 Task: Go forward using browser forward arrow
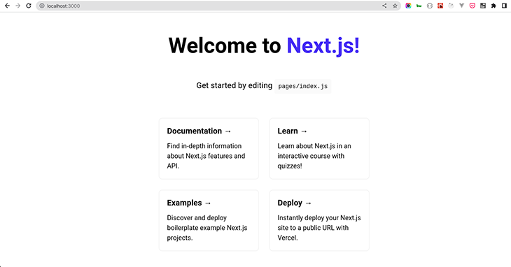pyautogui.click(x=18, y=6)
